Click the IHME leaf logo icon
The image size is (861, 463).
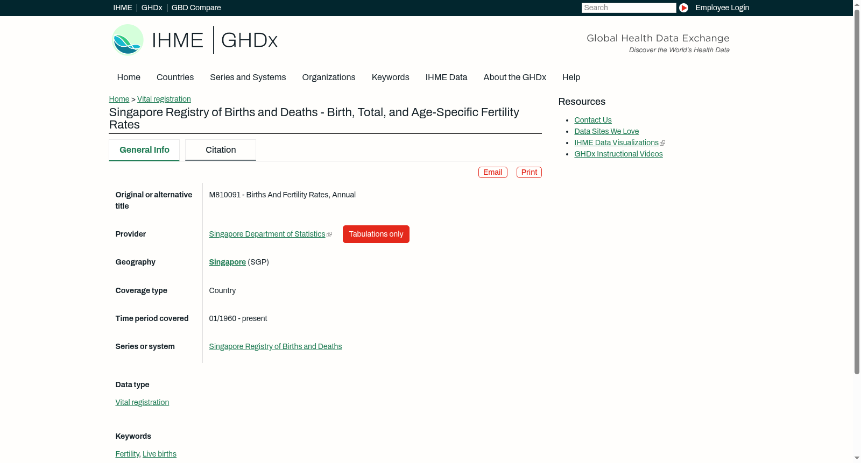[128, 40]
